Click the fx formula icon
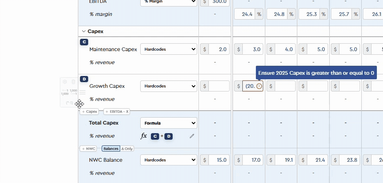 click(x=144, y=136)
